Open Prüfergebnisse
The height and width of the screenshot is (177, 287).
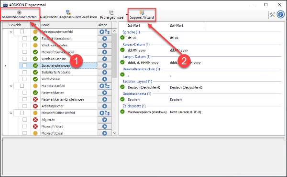(x=111, y=15)
